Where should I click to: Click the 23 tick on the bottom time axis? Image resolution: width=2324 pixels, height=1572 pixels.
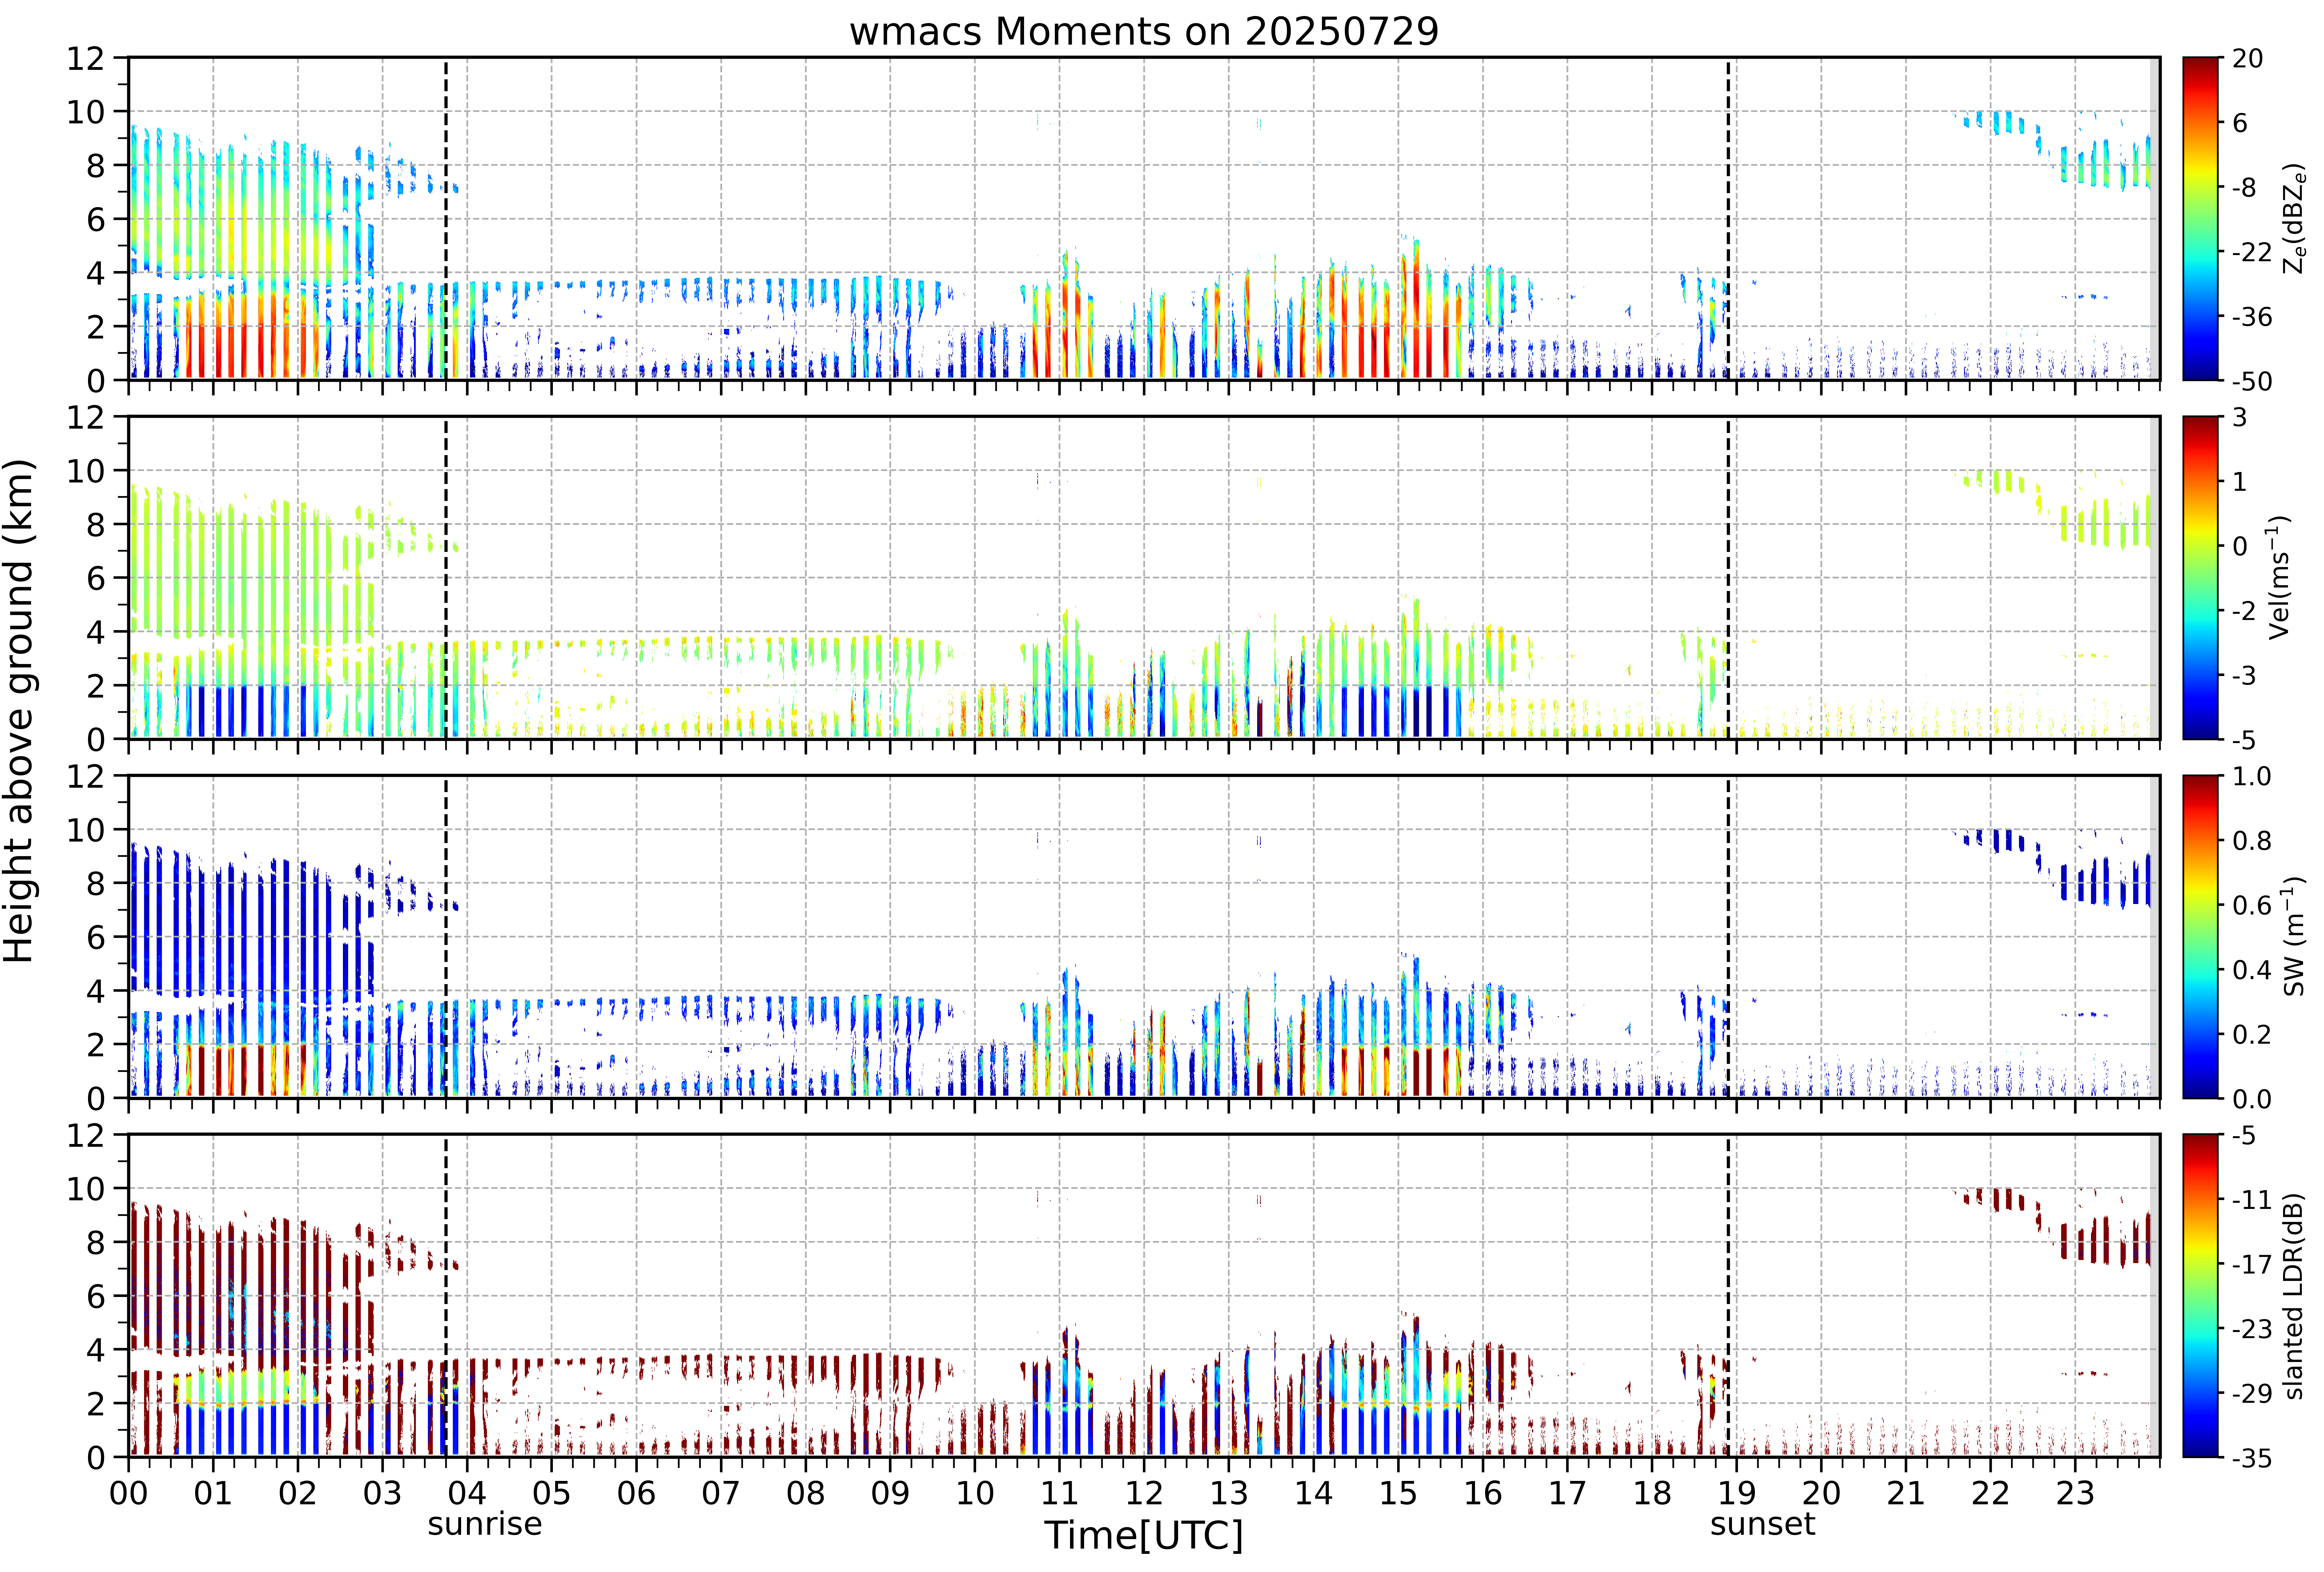2075,1493
